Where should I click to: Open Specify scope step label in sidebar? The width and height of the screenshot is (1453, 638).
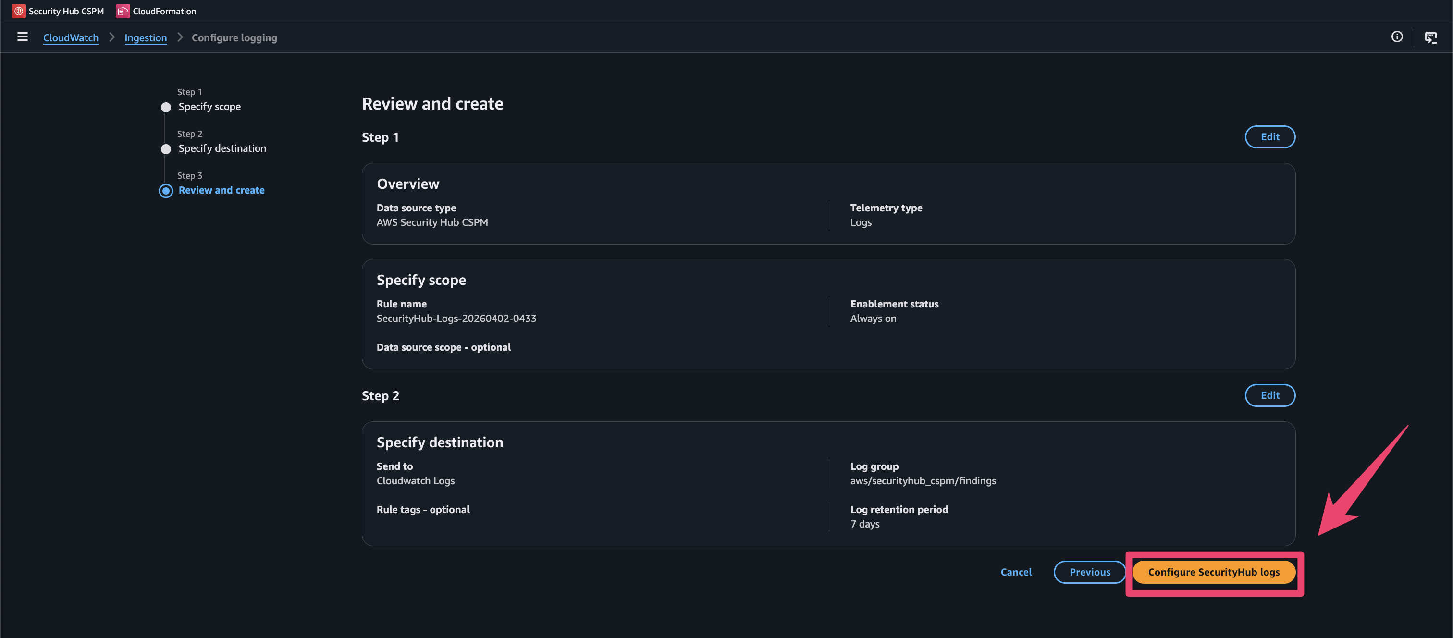point(209,107)
